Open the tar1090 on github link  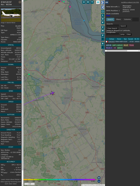click(x=130, y=2)
